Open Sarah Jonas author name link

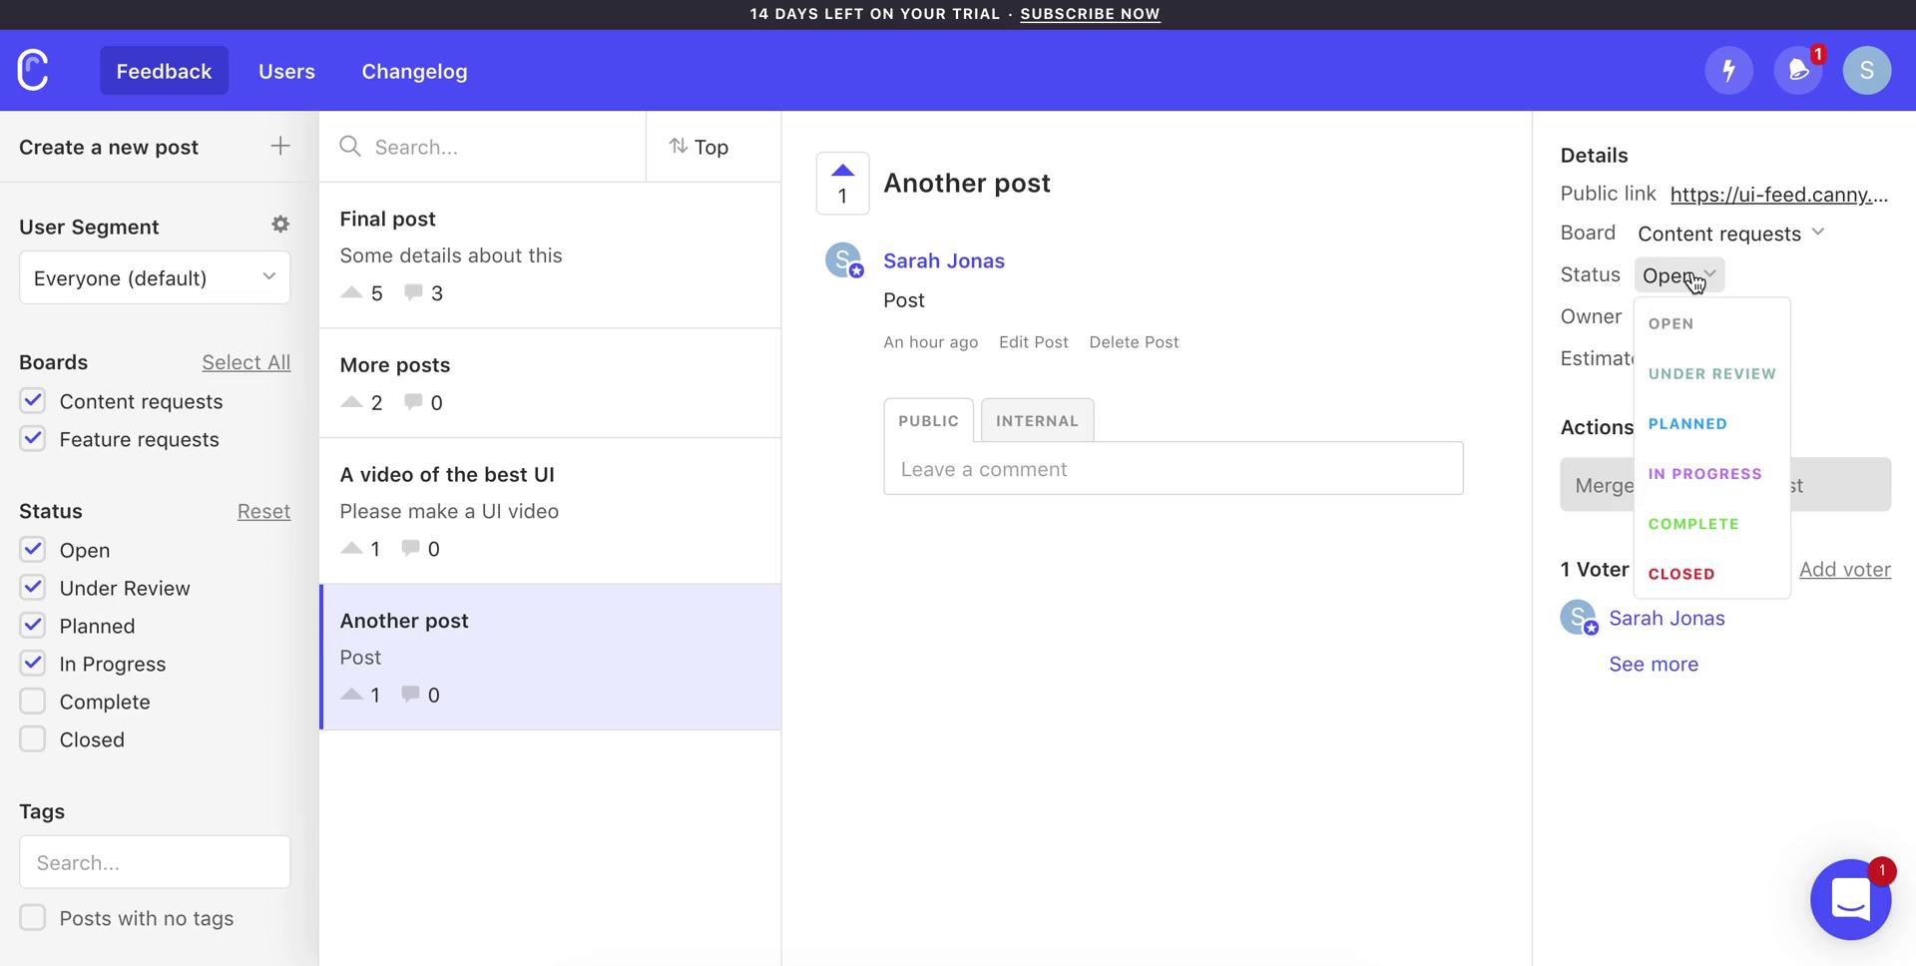[x=944, y=260]
